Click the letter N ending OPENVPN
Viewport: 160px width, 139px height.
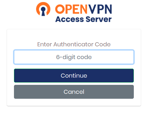tap(108, 9)
